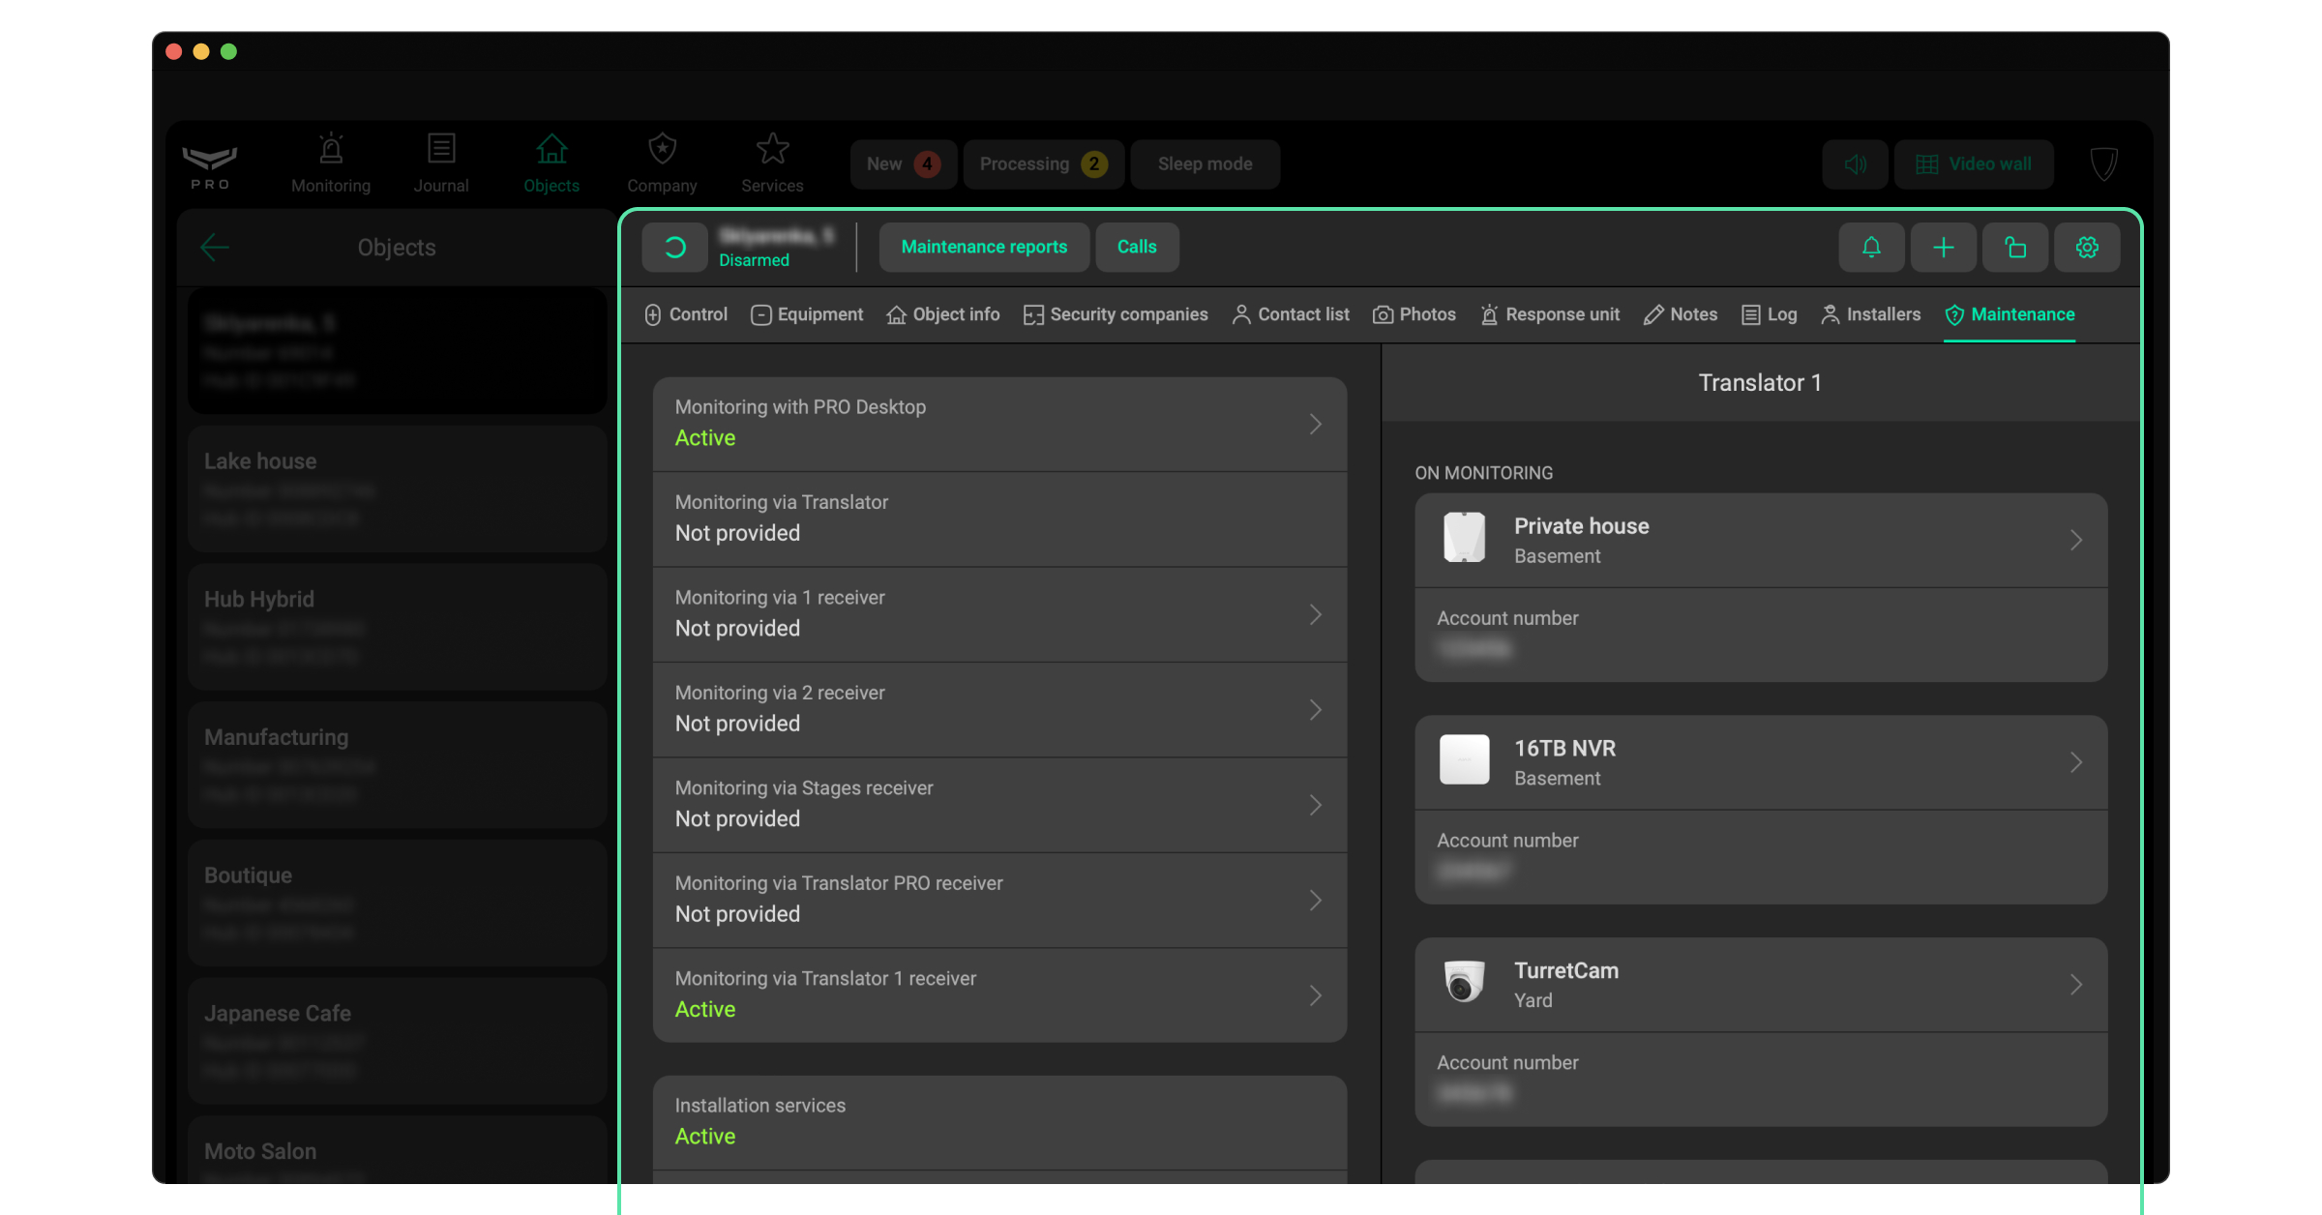Click the back arrow in Objects panel
The image size is (2322, 1215).
click(x=215, y=248)
